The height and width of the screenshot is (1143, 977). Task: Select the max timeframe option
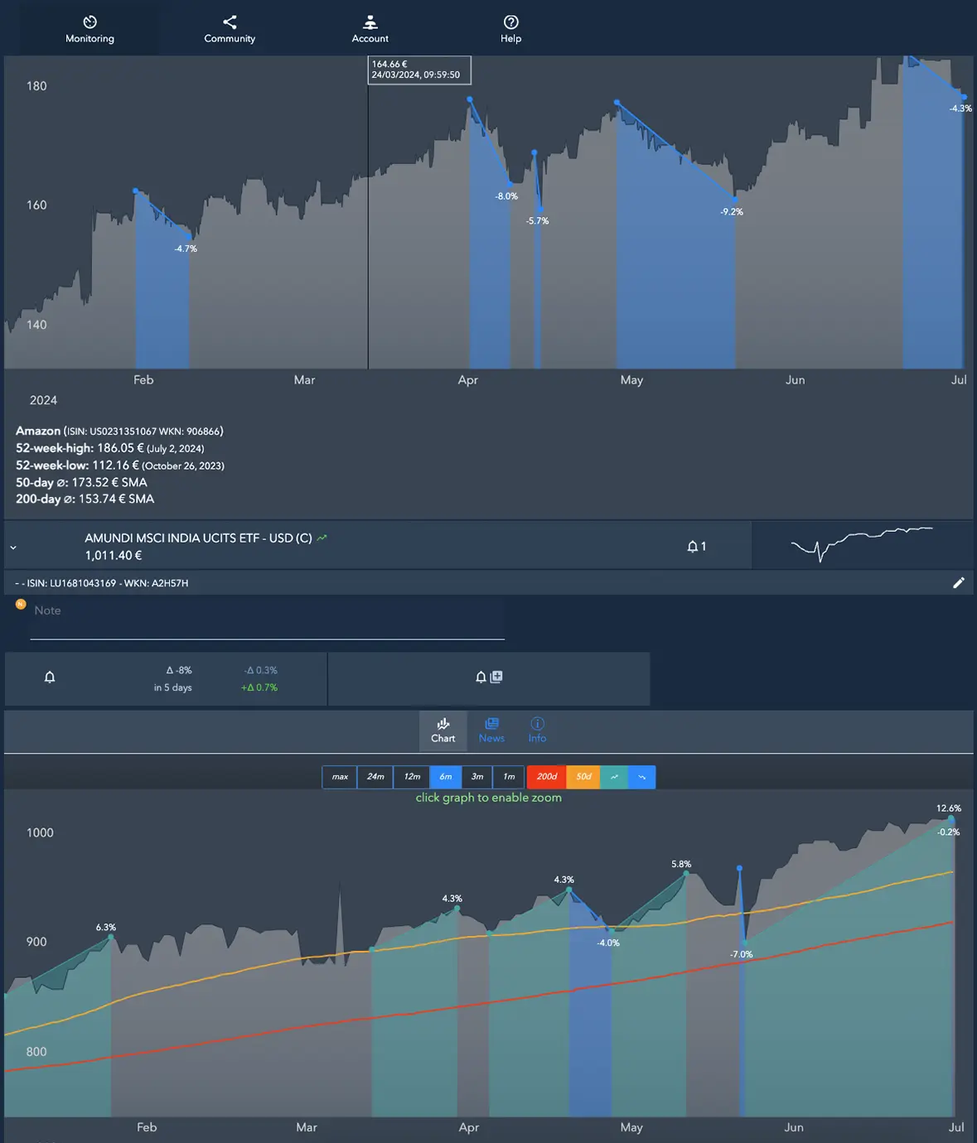[339, 777]
